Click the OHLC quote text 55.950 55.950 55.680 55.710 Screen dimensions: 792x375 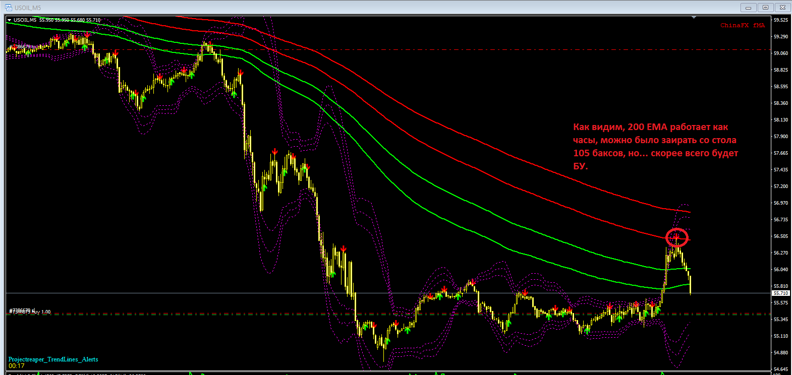coord(70,20)
